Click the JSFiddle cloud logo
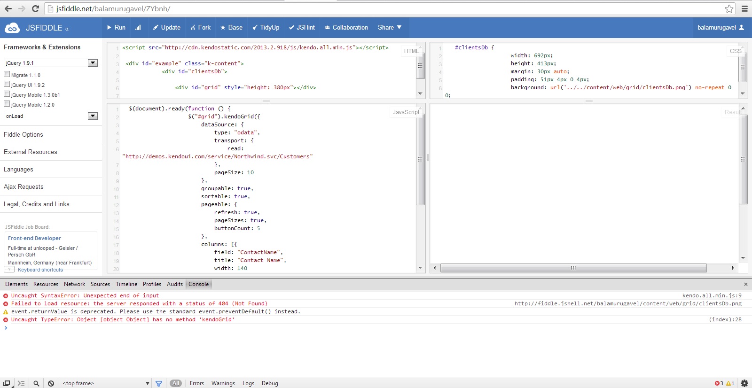This screenshot has width=752, height=388. pyautogui.click(x=12, y=28)
